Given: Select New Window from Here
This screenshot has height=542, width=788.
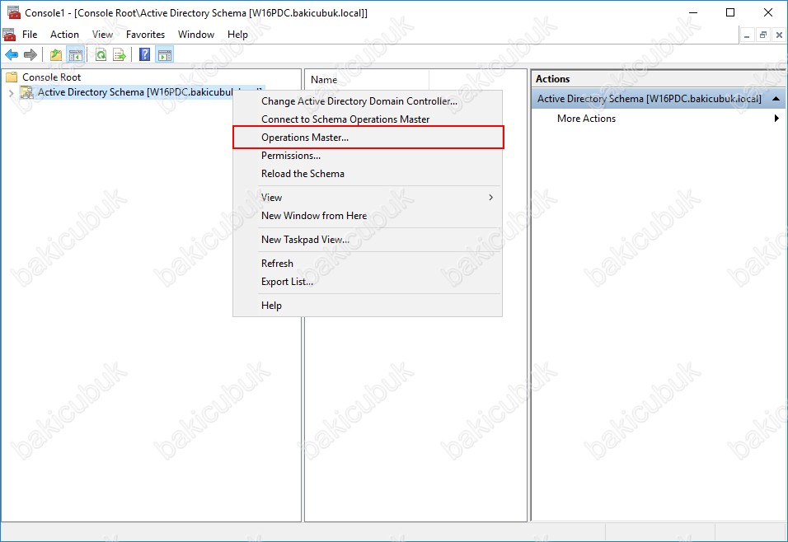Looking at the screenshot, I should click(x=368, y=216).
